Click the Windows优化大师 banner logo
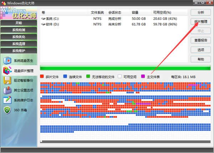Image resolution: width=214 pixels, height=153 pixels. click(x=19, y=13)
